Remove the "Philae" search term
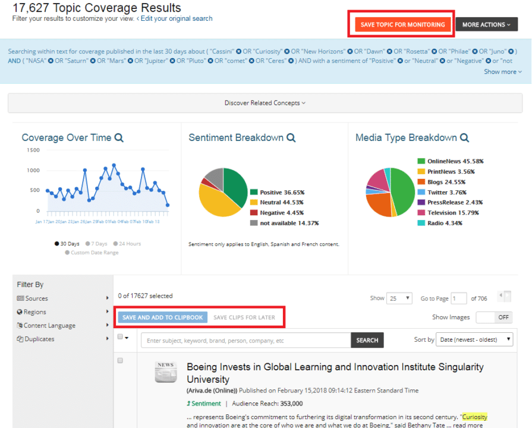The image size is (532, 428). [475, 51]
